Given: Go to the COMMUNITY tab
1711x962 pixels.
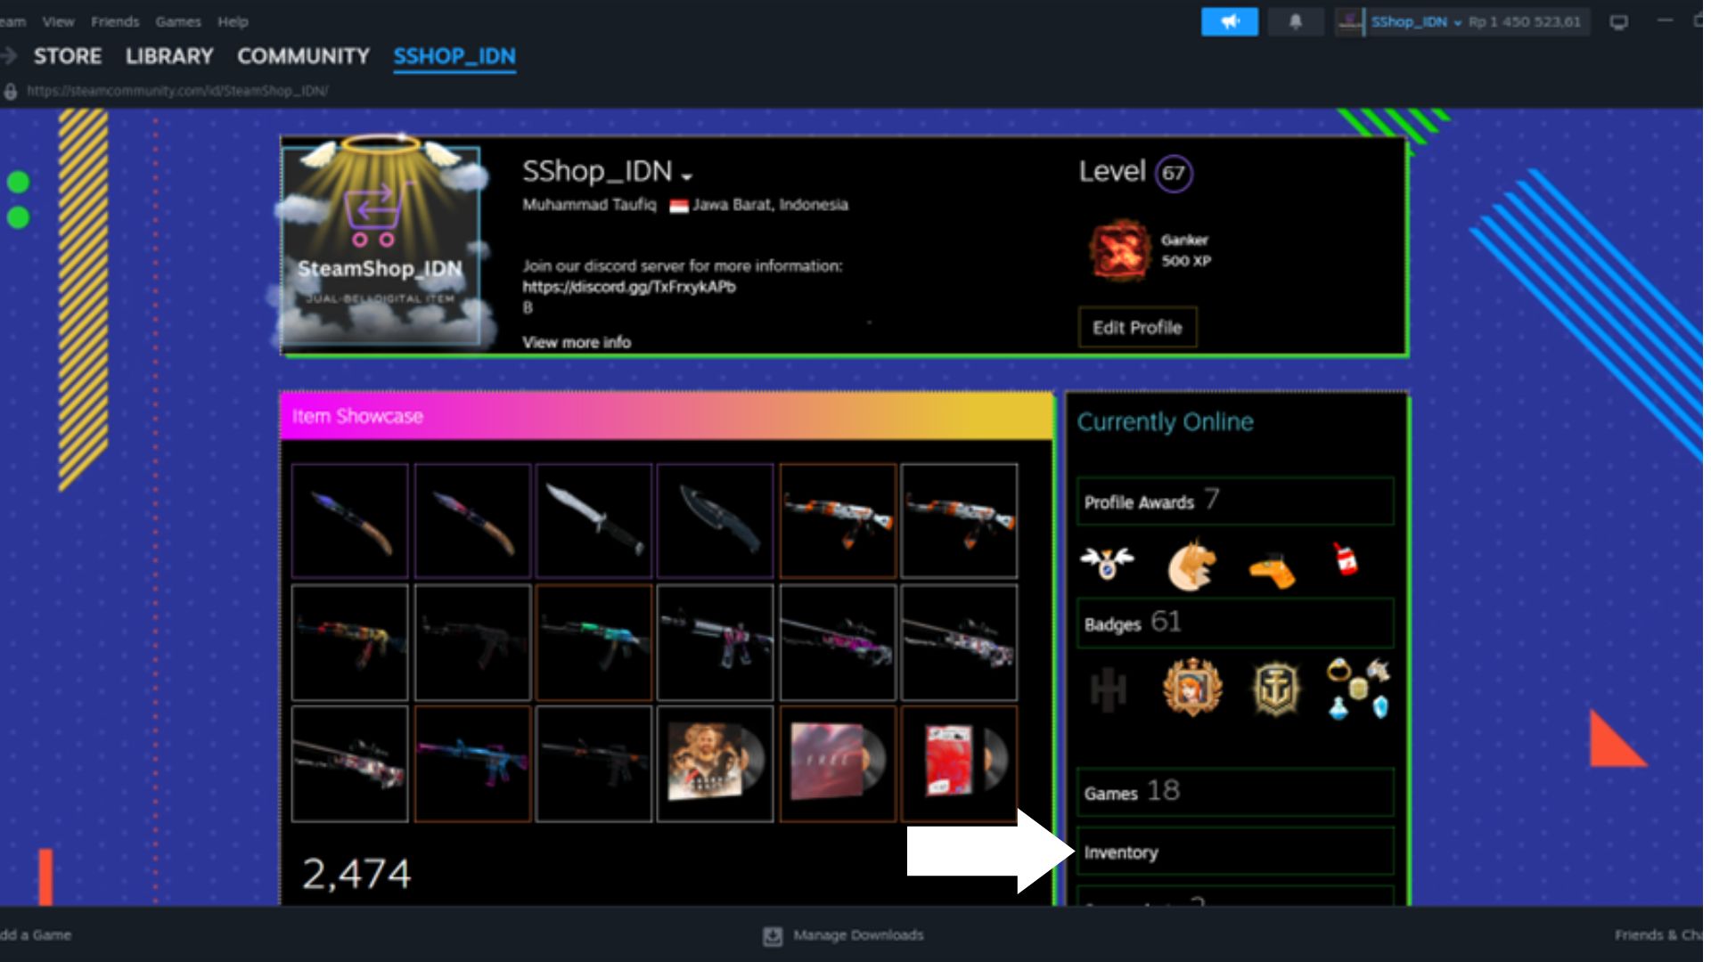Looking at the screenshot, I should click(303, 56).
